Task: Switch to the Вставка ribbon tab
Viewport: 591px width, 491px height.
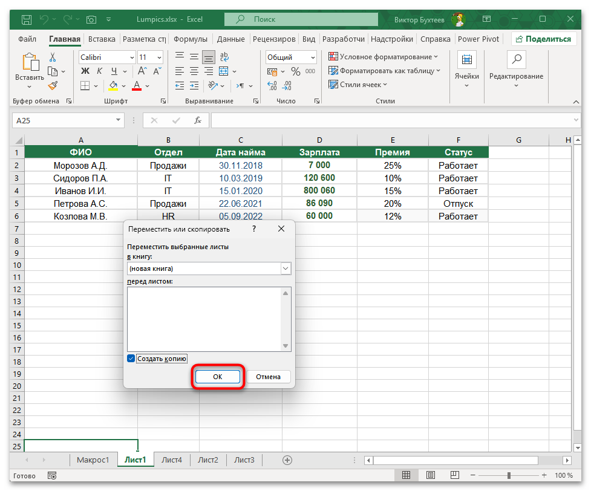Action: [x=101, y=39]
